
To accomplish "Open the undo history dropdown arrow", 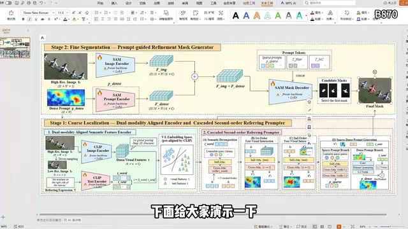I will tap(45, 3).
